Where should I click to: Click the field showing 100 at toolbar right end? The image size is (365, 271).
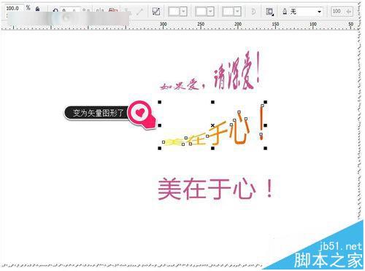pos(342,11)
